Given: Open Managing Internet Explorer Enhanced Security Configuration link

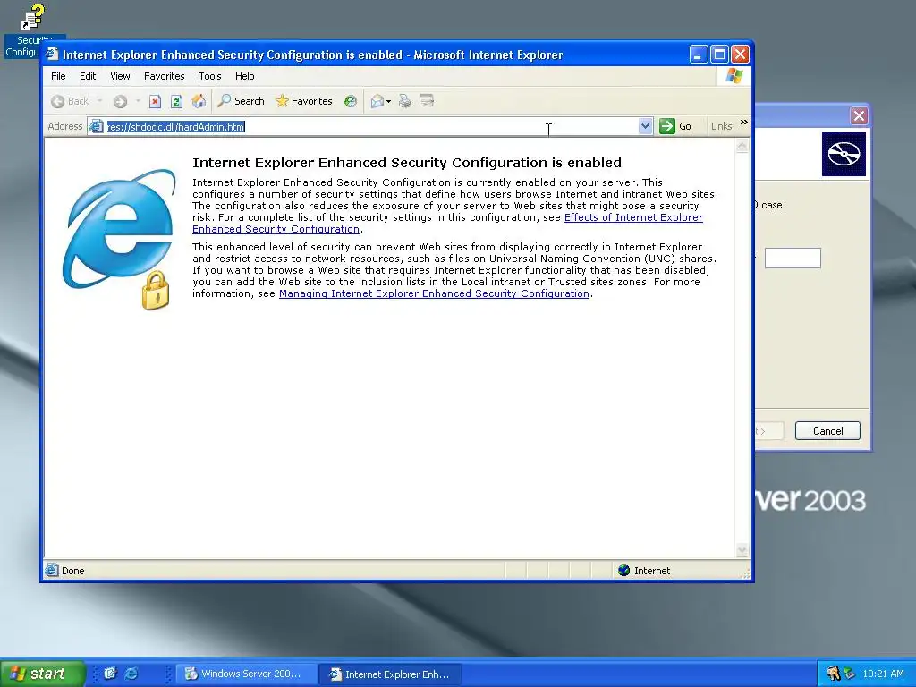Looking at the screenshot, I should [x=434, y=293].
